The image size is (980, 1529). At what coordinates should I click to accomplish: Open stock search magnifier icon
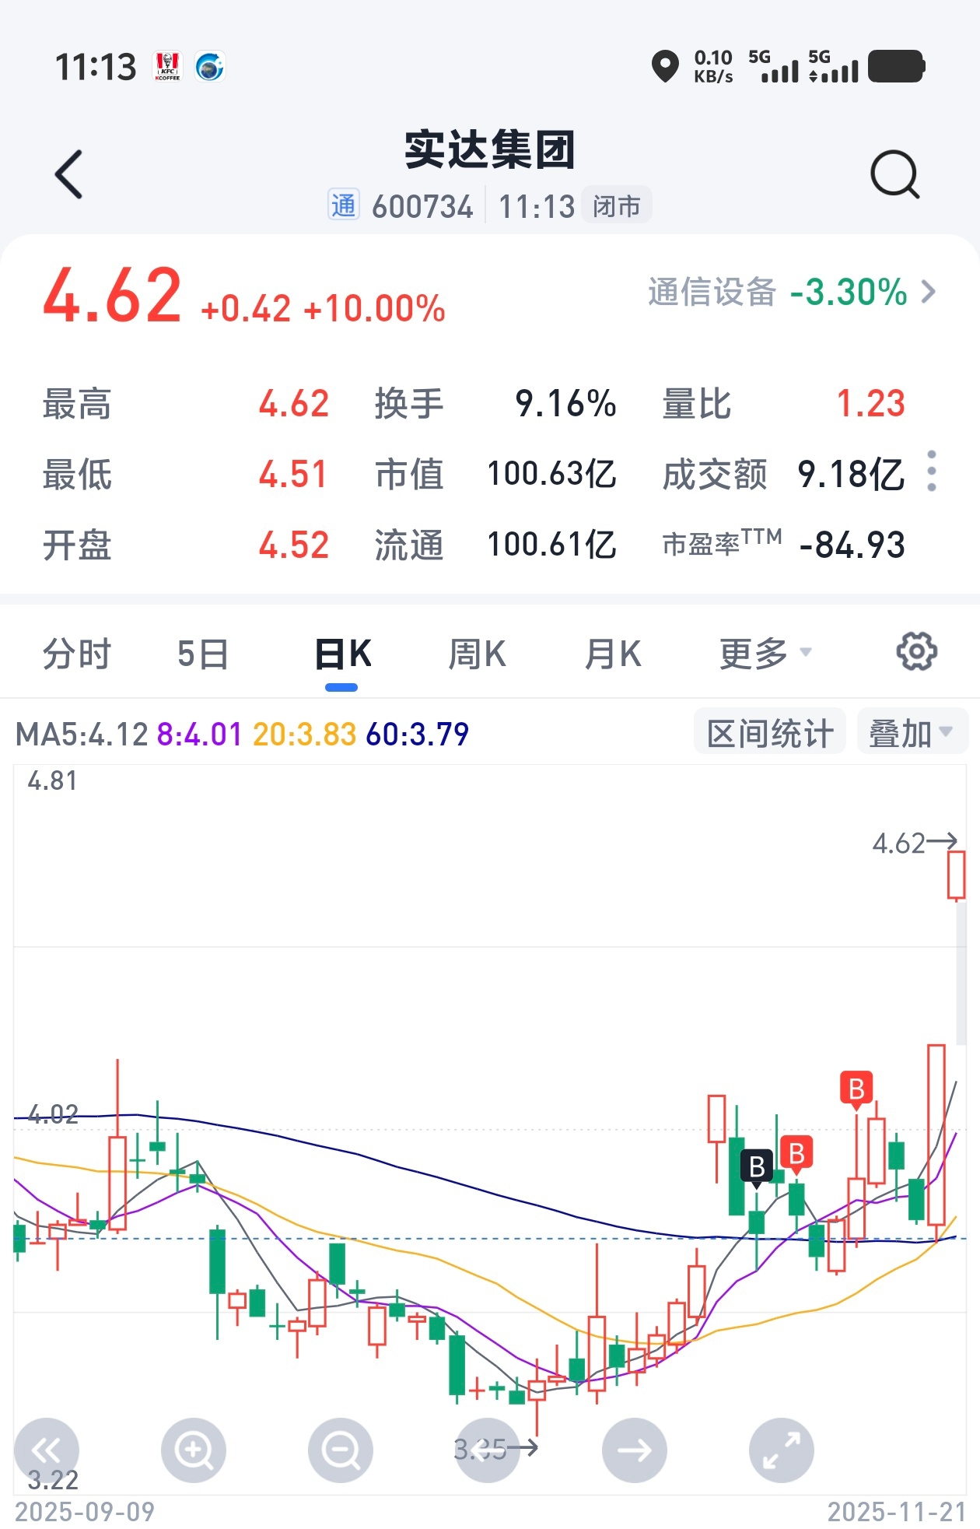tap(894, 174)
